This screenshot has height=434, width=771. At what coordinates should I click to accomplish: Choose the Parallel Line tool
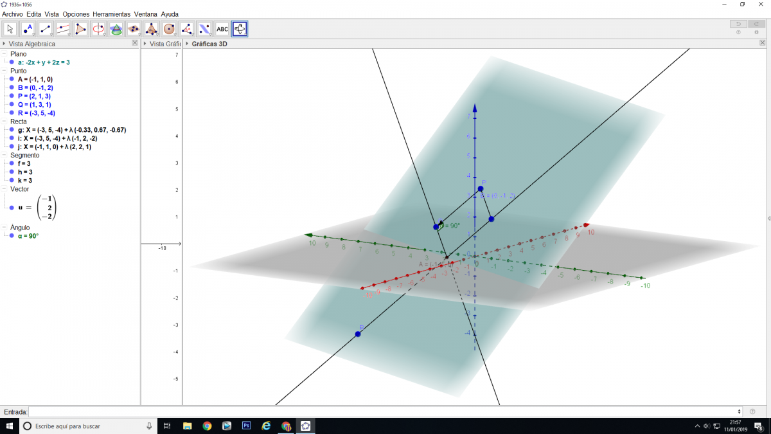point(63,29)
